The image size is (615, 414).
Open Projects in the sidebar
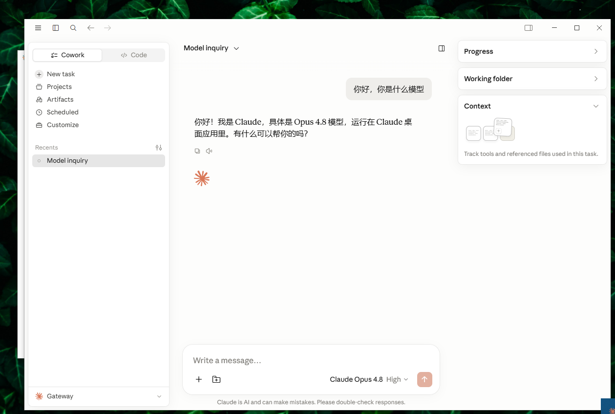[x=99, y=87]
